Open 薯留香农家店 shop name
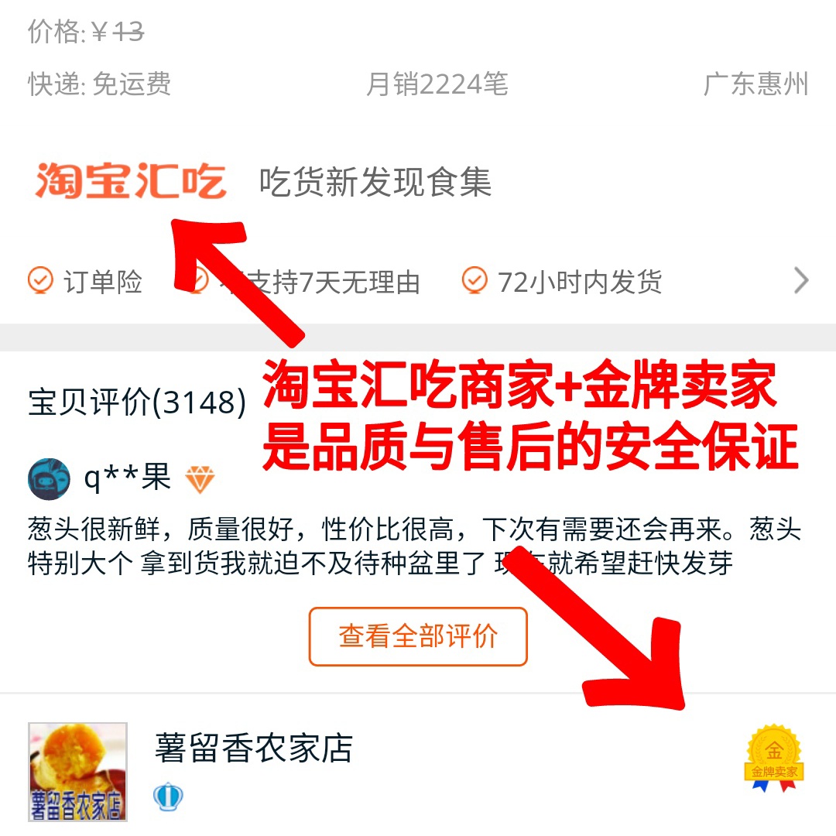This screenshot has width=836, height=836. 254,748
